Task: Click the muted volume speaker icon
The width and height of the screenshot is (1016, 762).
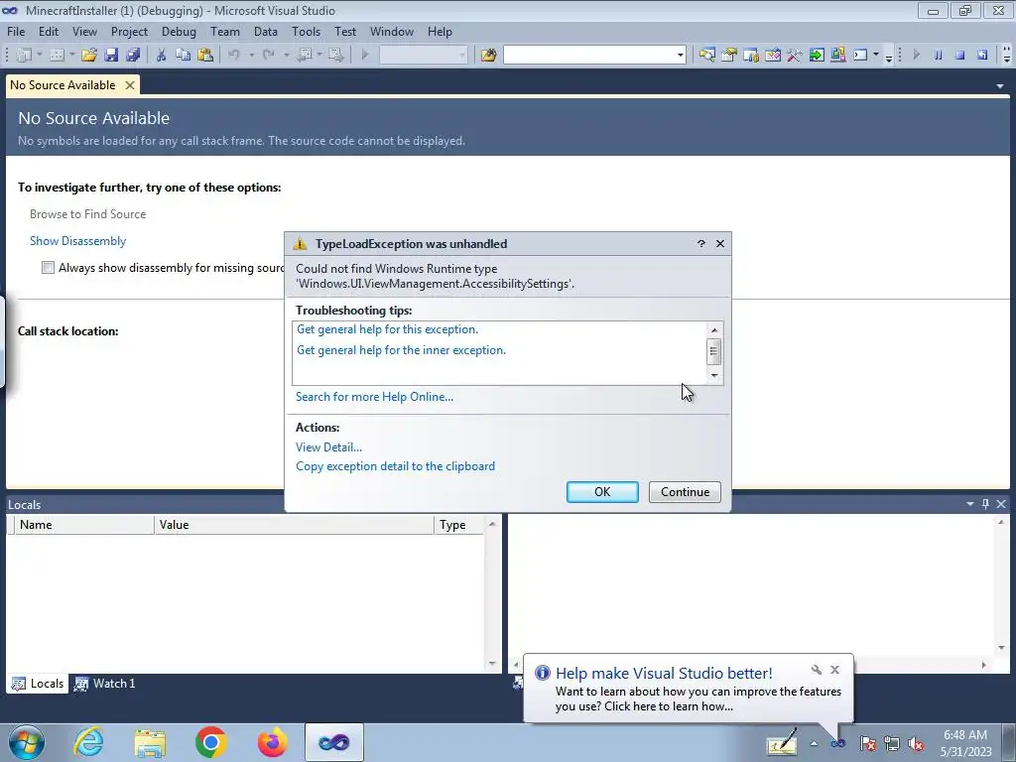Action: pos(916,743)
